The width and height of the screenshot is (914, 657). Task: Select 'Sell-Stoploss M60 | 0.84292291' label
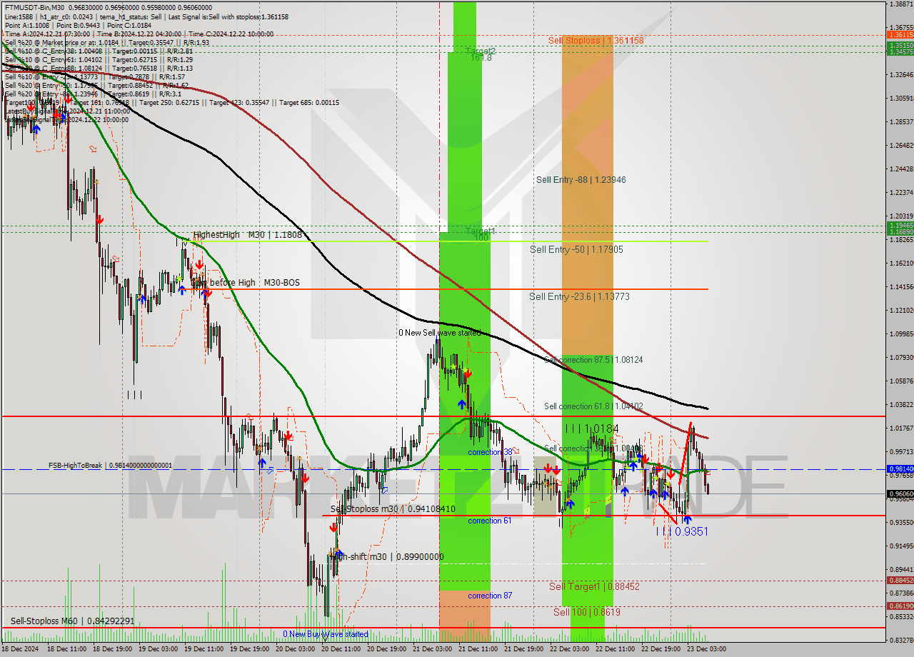(72, 621)
